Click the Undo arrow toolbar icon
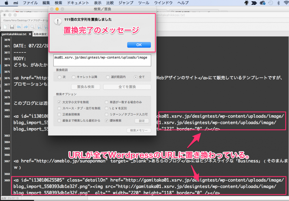 tap(19, 27)
